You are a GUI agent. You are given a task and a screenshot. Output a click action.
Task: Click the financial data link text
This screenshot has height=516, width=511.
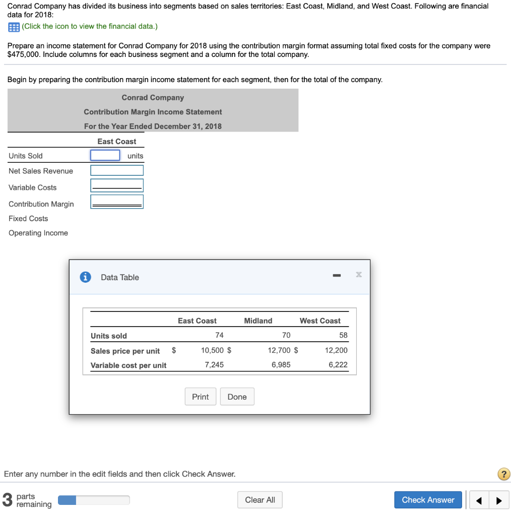pyautogui.click(x=90, y=26)
